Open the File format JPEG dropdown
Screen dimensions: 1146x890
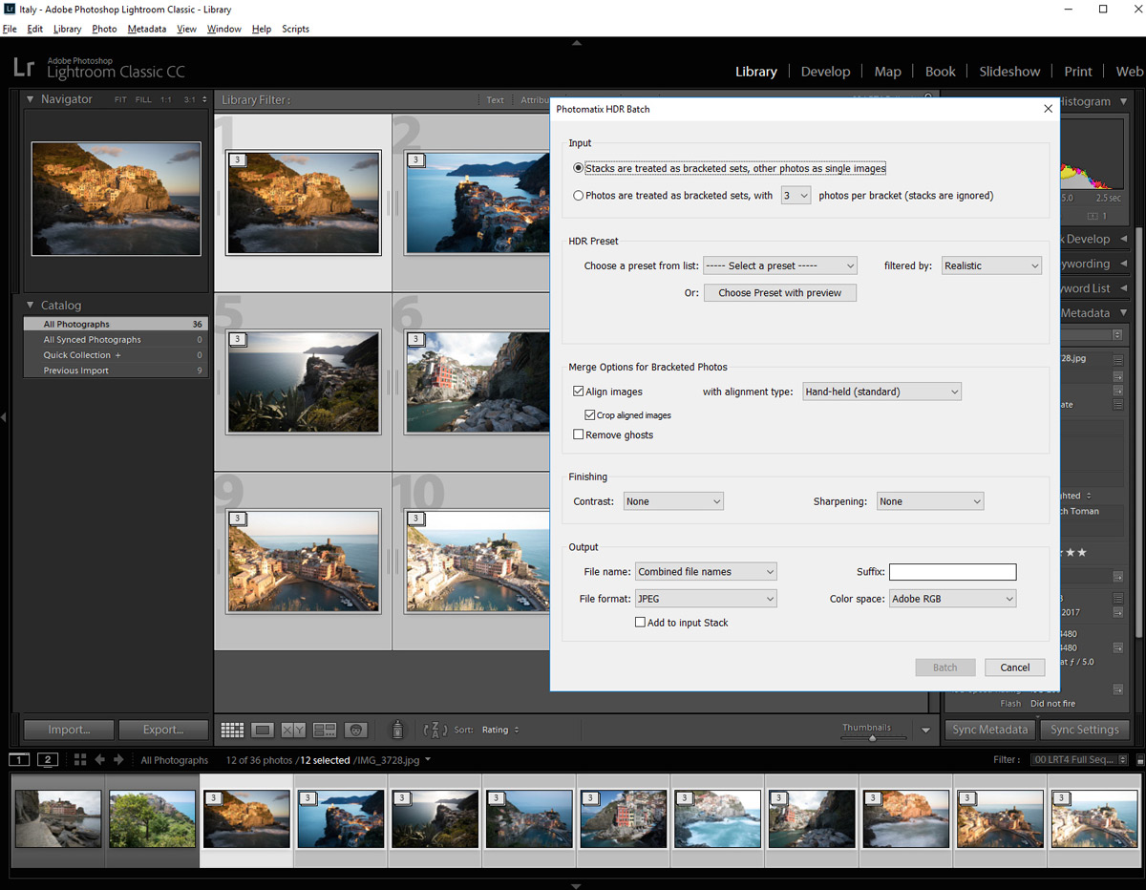(x=706, y=599)
